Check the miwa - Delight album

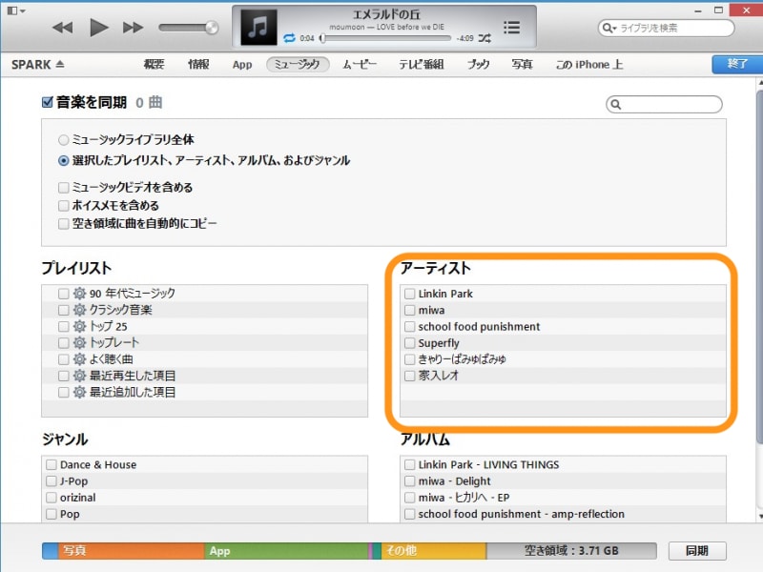[x=410, y=481]
